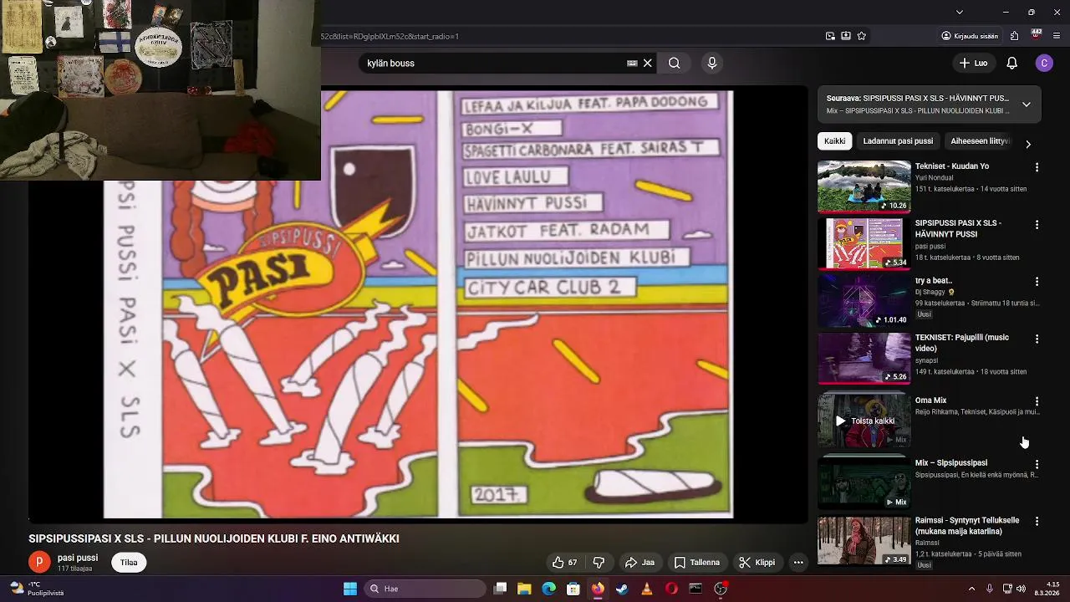Screen dimensions: 1070x602
Task: Click the install app address bar icon
Action: tap(846, 36)
